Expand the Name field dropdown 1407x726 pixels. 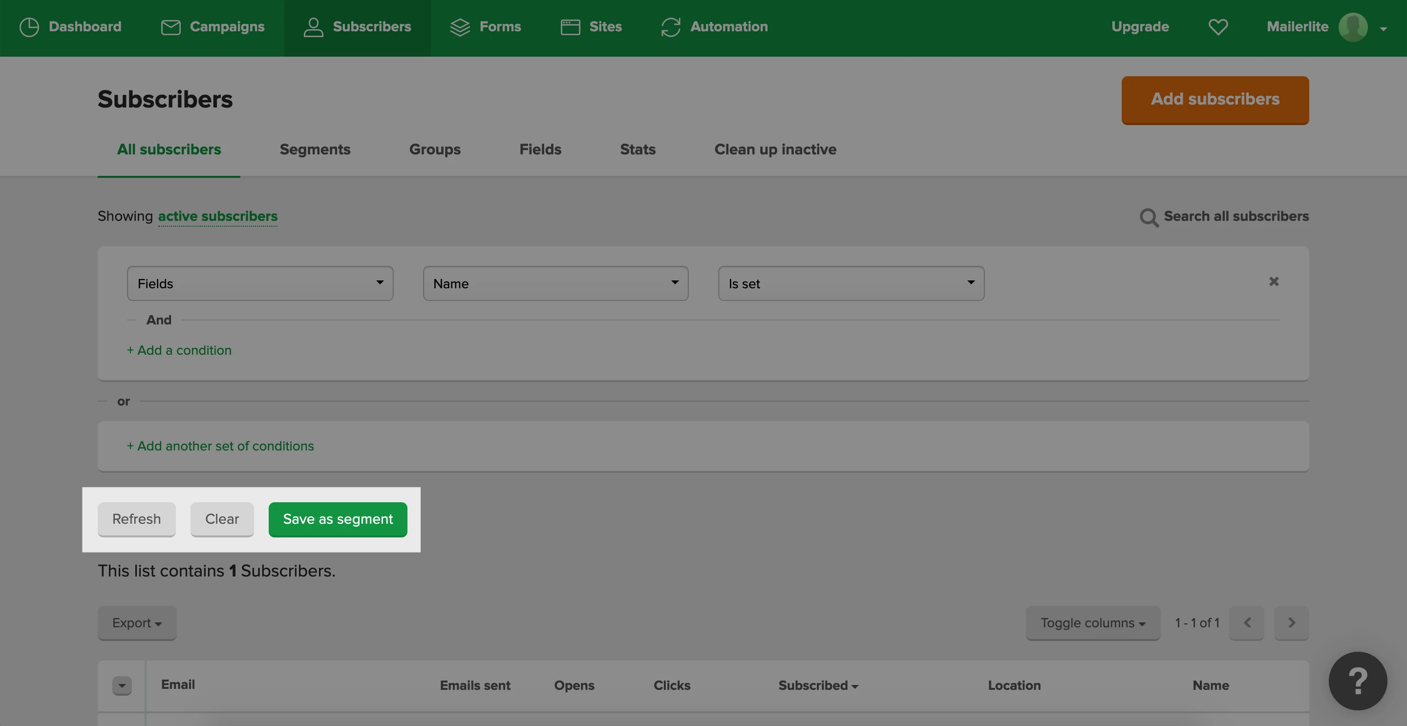point(555,283)
